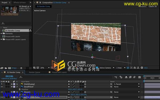
Task: Click the Project panel search field
Action: [16, 23]
